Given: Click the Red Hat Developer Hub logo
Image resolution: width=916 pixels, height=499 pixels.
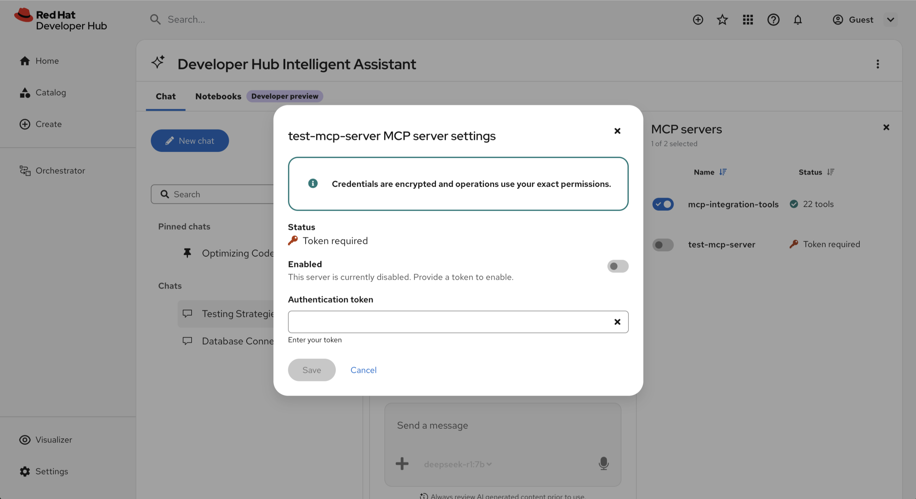Looking at the screenshot, I should tap(60, 19).
